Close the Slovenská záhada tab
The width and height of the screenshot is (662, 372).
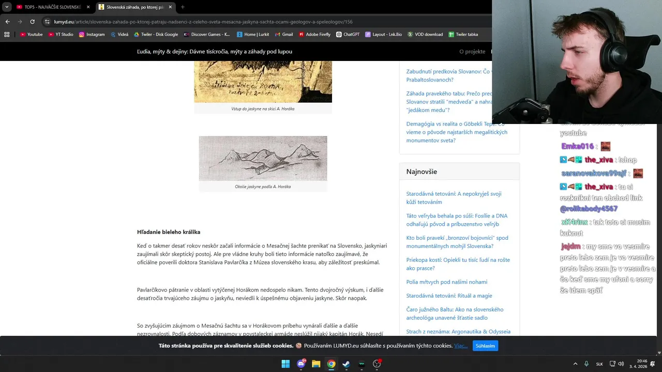pos(170,7)
